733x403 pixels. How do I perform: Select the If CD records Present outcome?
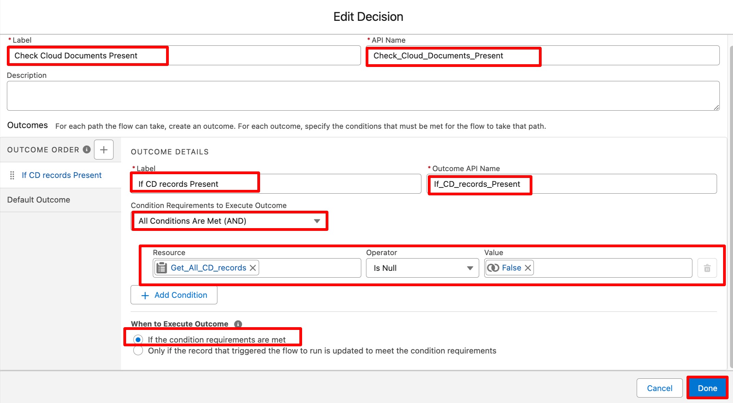62,175
